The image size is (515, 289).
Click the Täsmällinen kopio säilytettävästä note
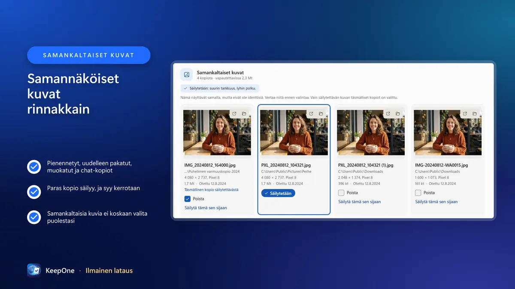tap(212, 190)
